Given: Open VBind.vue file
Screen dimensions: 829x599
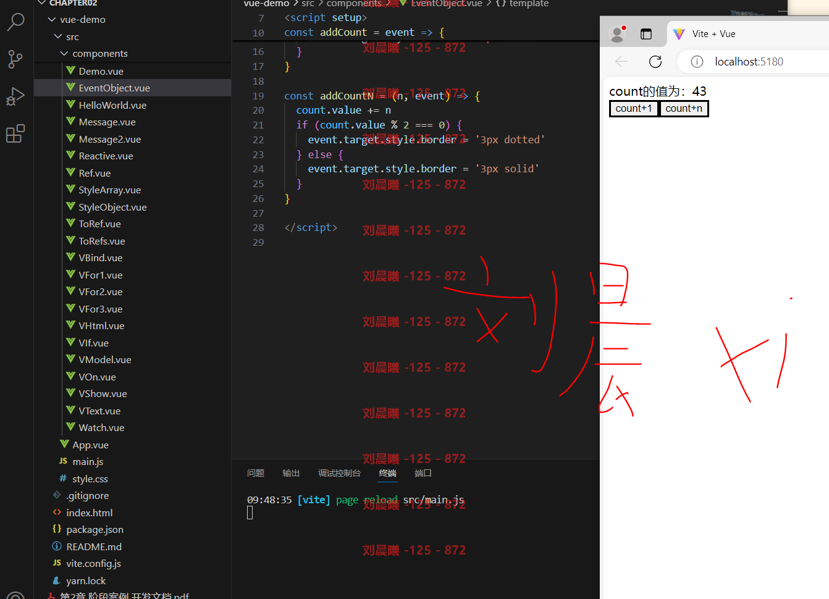Looking at the screenshot, I should click(101, 258).
